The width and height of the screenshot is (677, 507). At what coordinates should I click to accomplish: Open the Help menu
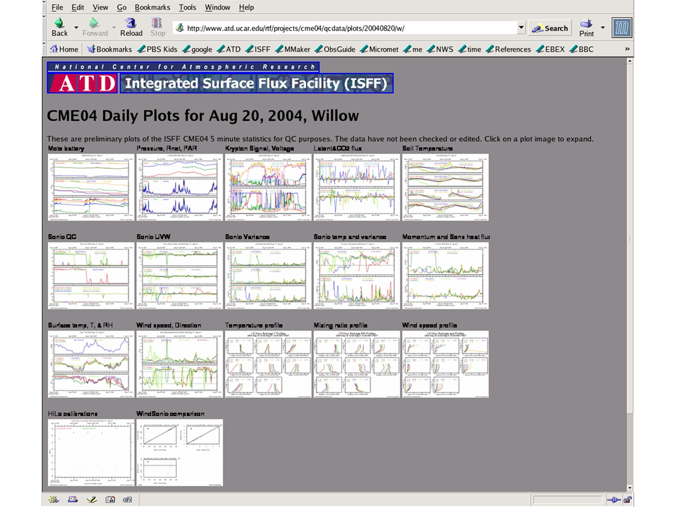246,7
